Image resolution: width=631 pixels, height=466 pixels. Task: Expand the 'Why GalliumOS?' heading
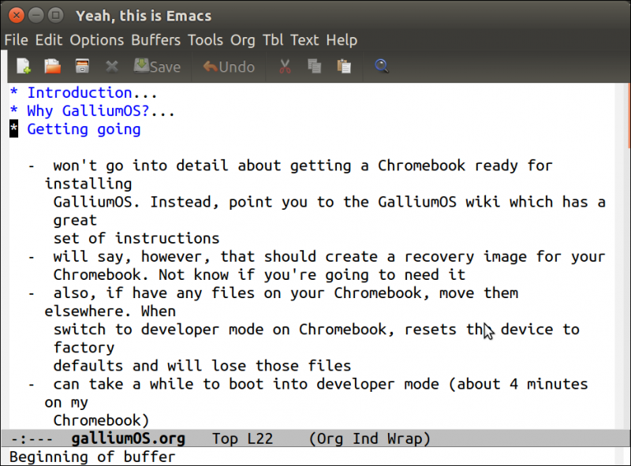88,111
